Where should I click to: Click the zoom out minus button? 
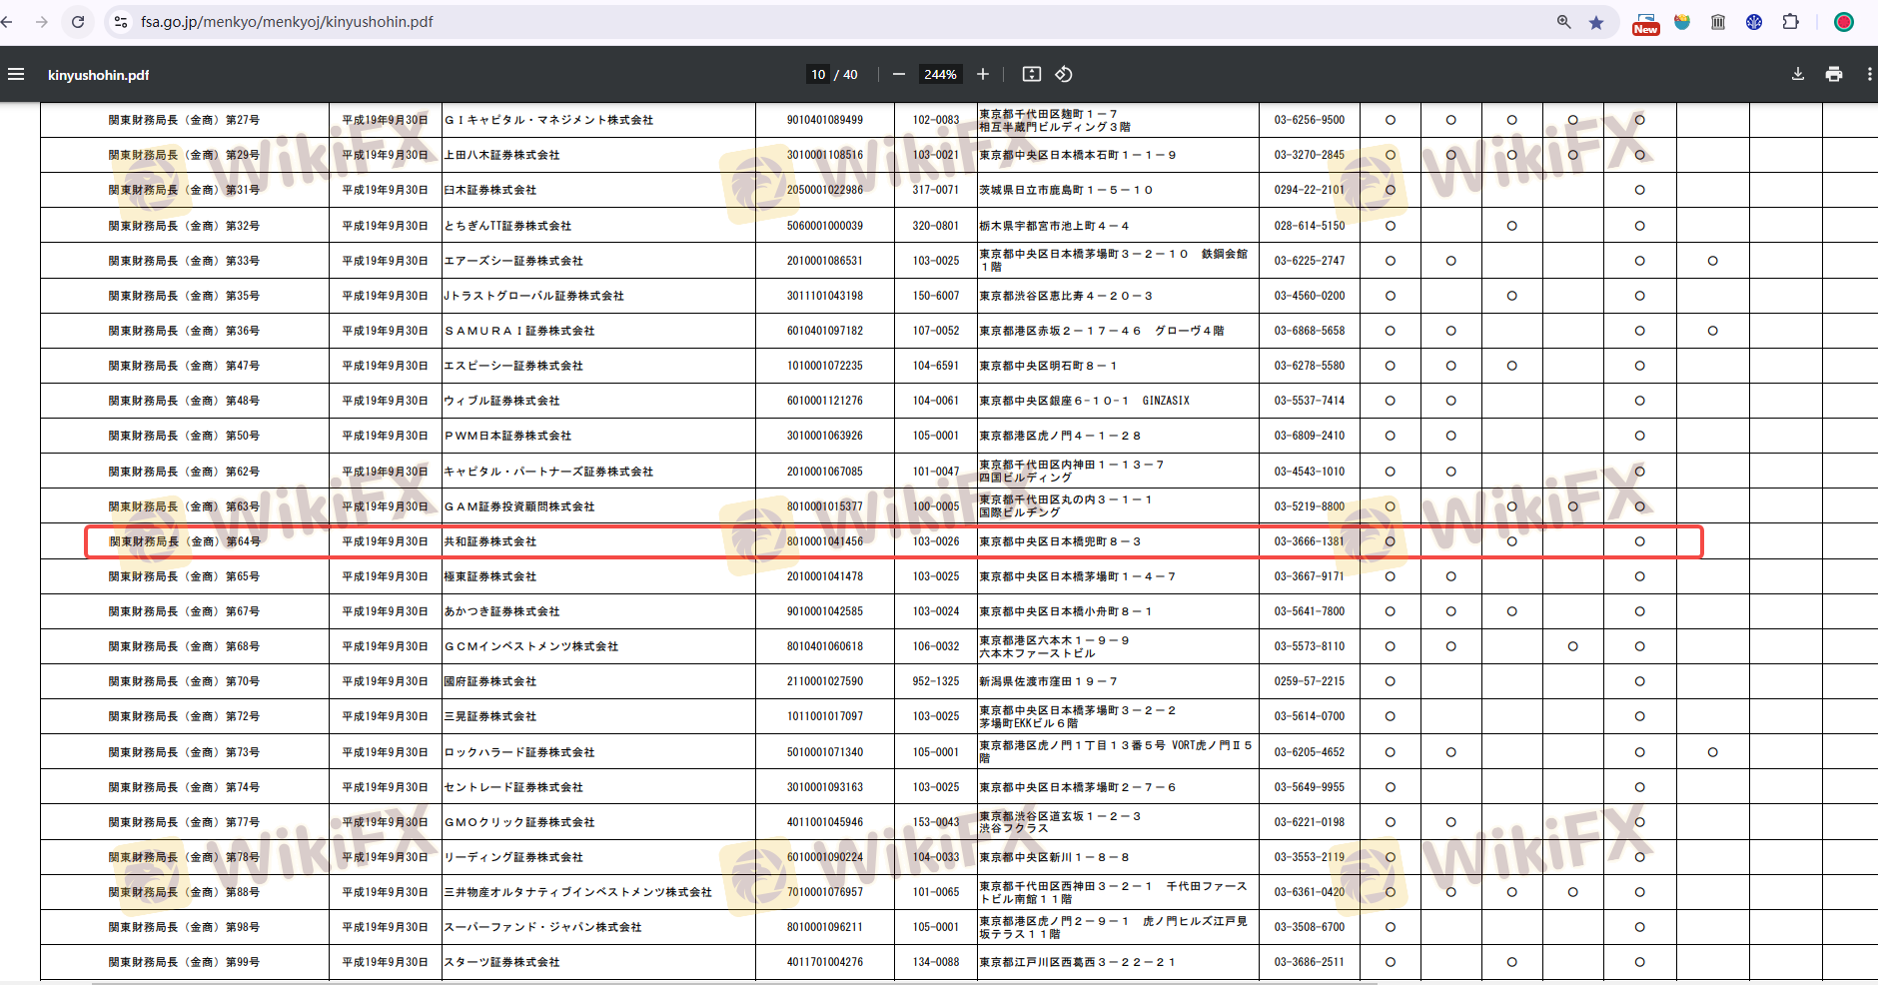898,74
